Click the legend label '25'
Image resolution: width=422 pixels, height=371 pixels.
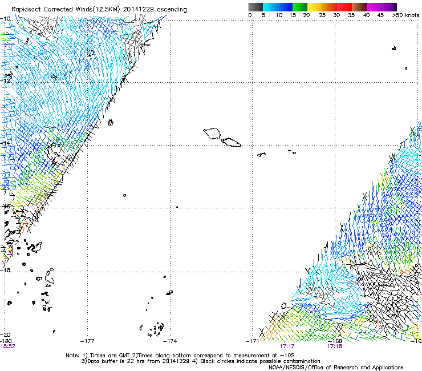tap(322, 15)
